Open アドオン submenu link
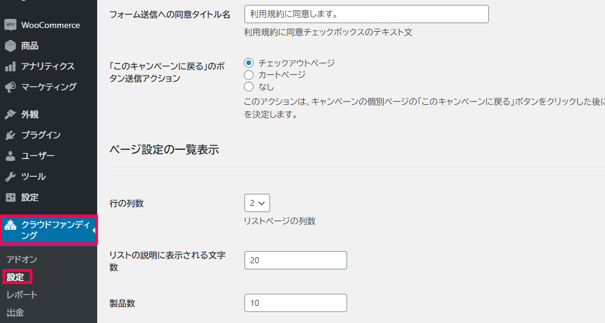The image size is (605, 323). [x=21, y=260]
